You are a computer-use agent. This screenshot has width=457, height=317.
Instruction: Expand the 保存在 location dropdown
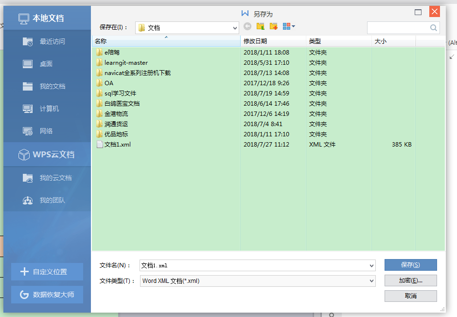[235, 28]
